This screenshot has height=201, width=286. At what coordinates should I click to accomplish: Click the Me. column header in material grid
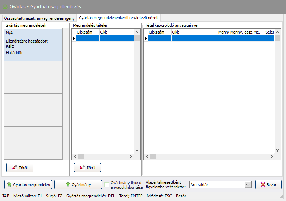pyautogui.click(x=258, y=32)
